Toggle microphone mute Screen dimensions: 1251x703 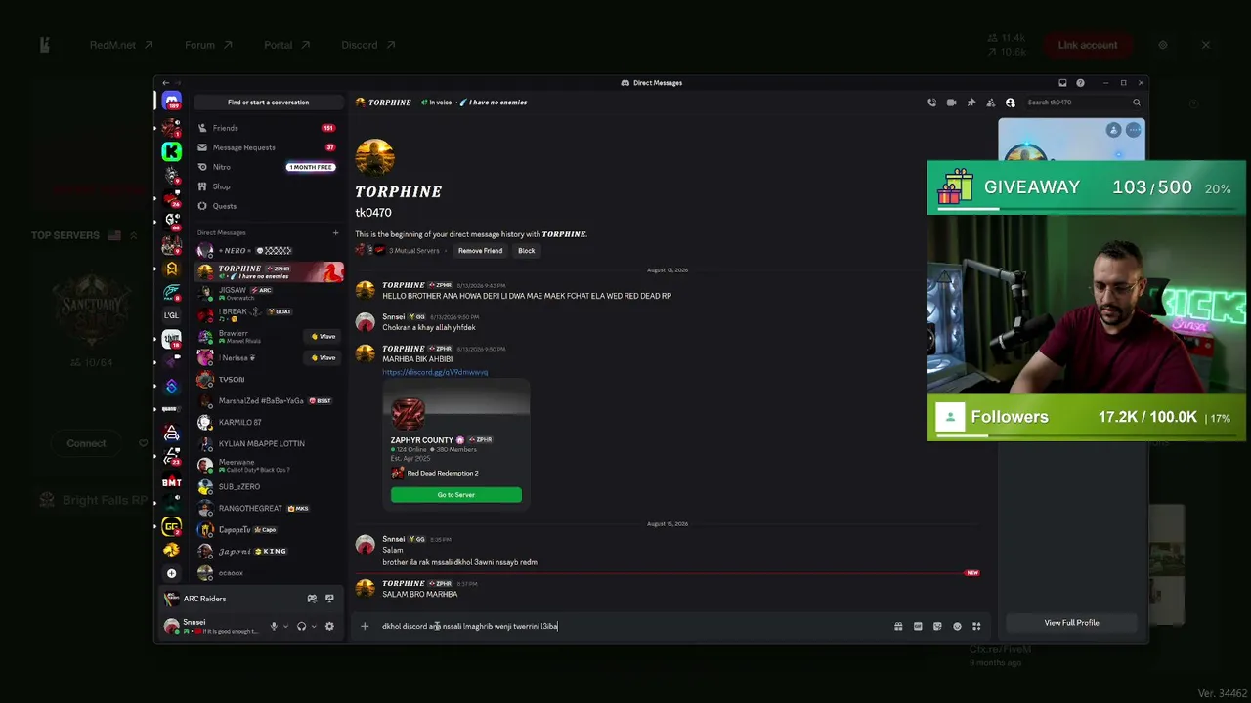[274, 626]
